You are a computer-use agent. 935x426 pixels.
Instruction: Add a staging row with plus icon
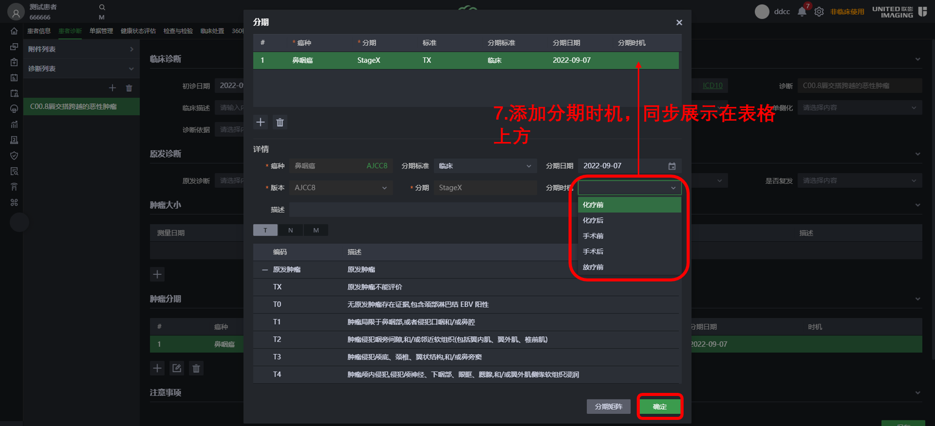pos(261,122)
